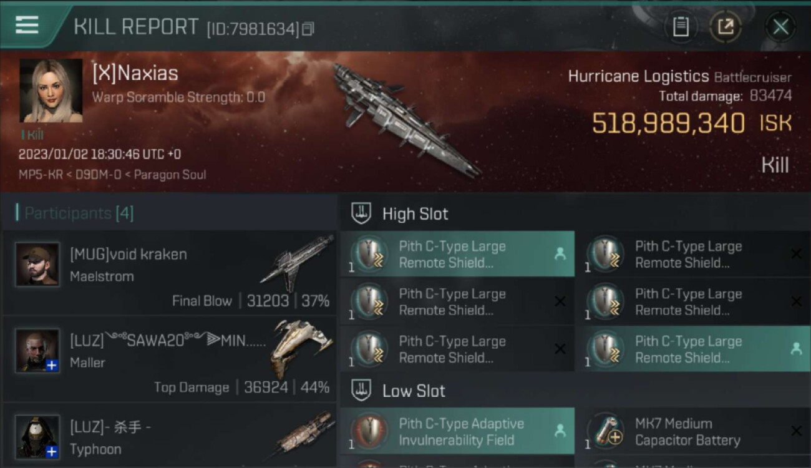Tap the Typhoon pilot avatar
Screen dimensions: 811x468
coord(37,437)
